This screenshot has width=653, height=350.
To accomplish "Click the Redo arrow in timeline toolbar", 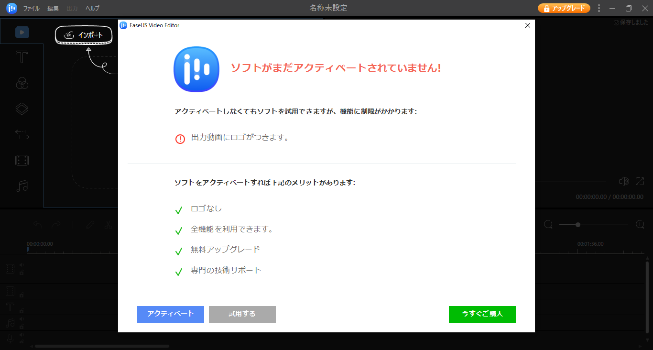I will click(x=56, y=224).
